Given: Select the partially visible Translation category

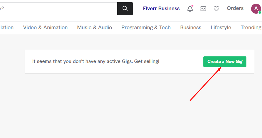Looking at the screenshot, I should click(7, 27).
